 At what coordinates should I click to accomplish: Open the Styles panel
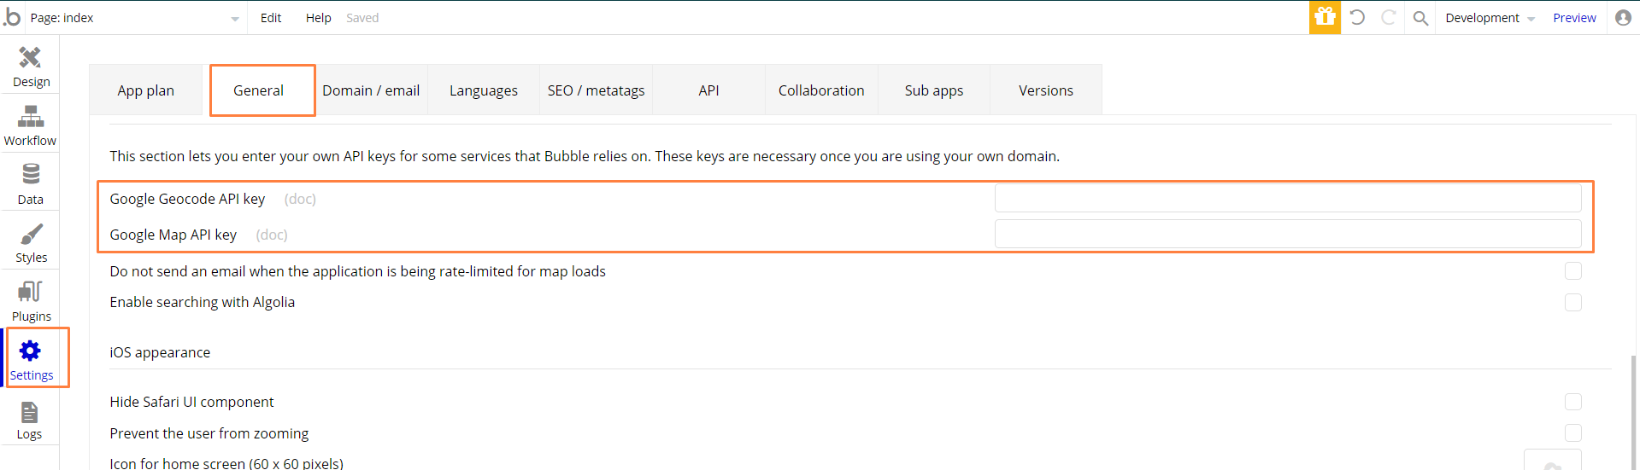point(31,242)
